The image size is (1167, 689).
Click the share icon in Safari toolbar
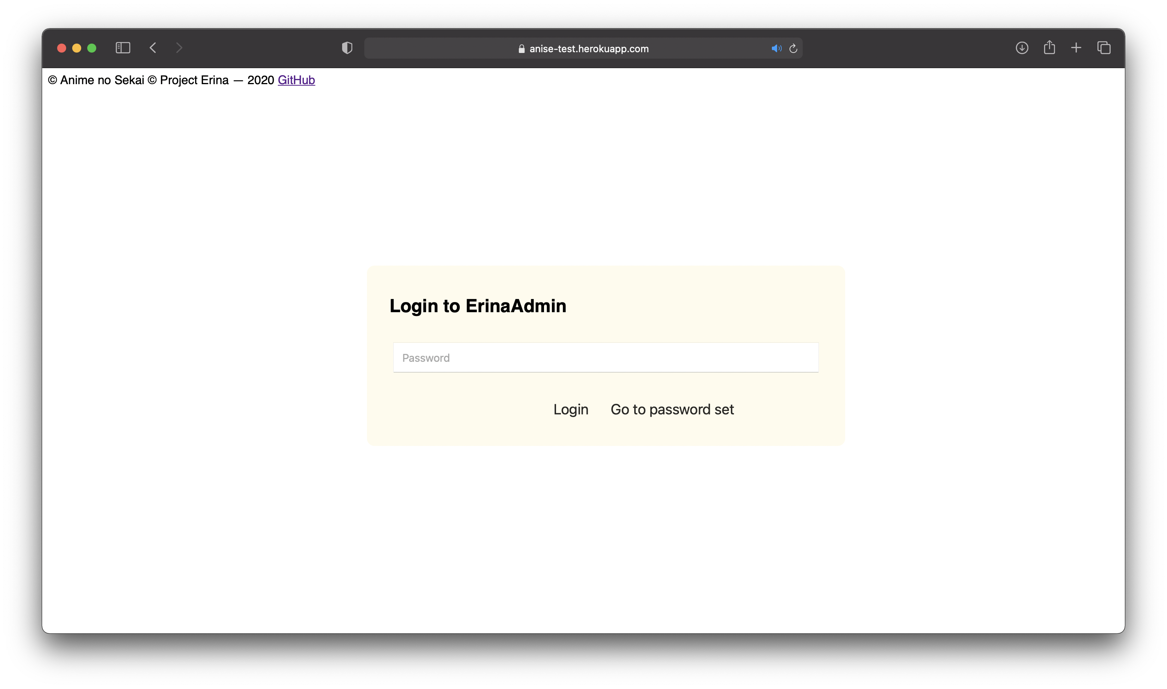tap(1050, 48)
